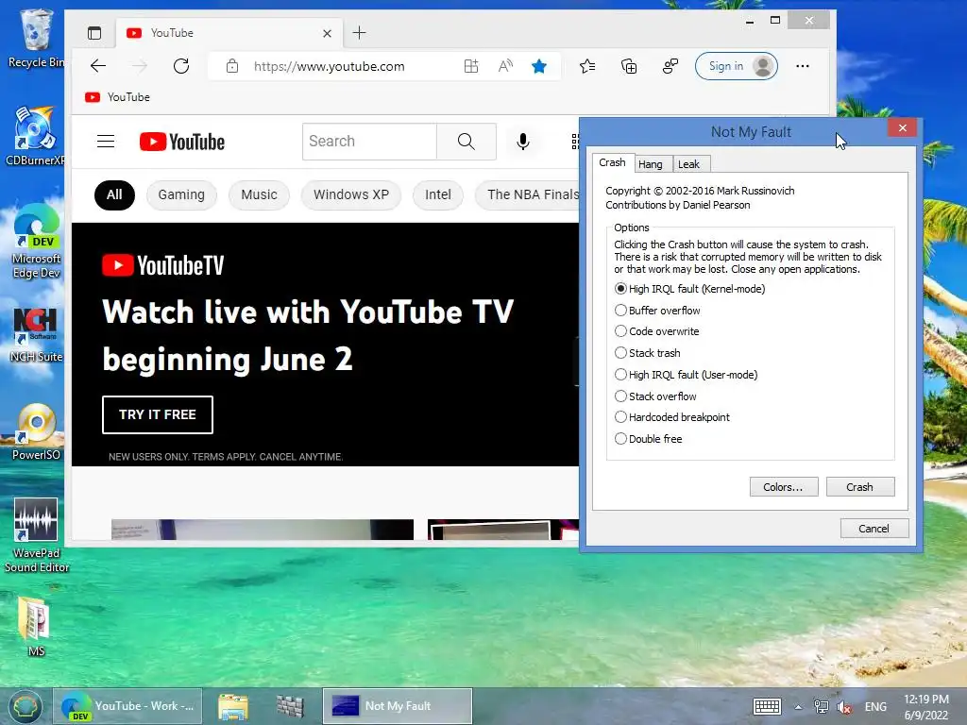Click the Edge address bar URL

point(329,67)
